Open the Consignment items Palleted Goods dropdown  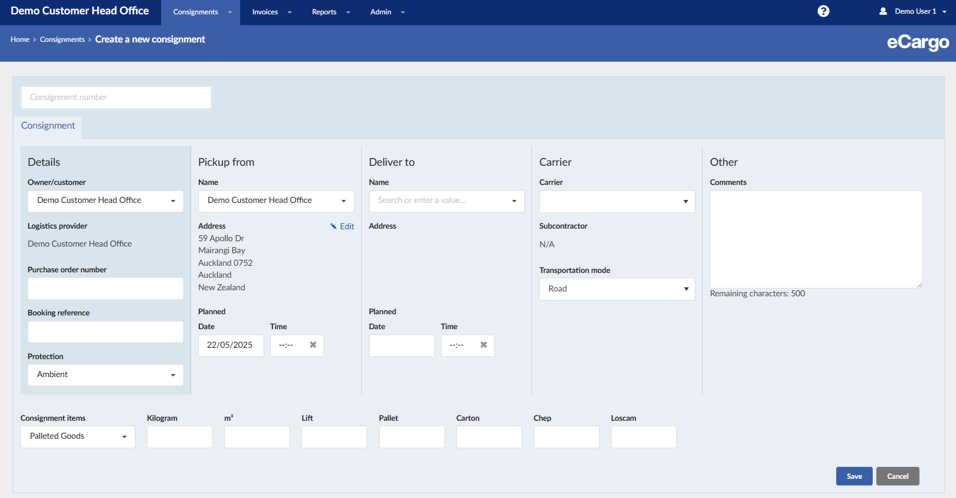click(x=78, y=437)
